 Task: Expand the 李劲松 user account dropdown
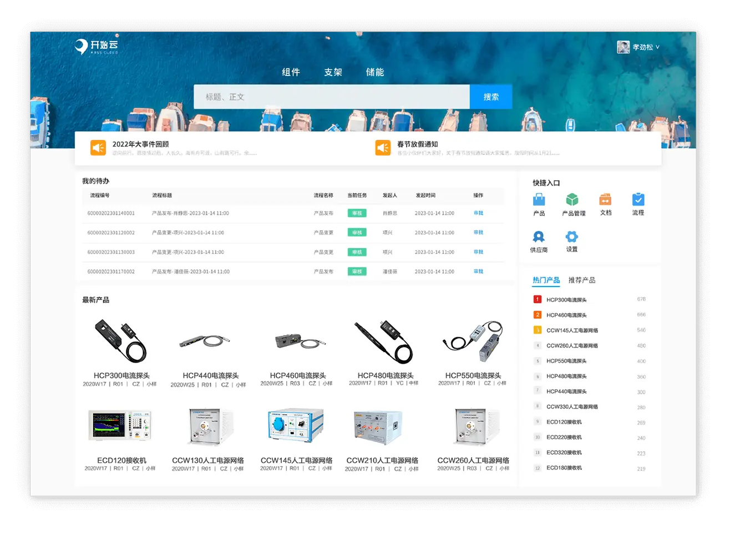click(638, 47)
